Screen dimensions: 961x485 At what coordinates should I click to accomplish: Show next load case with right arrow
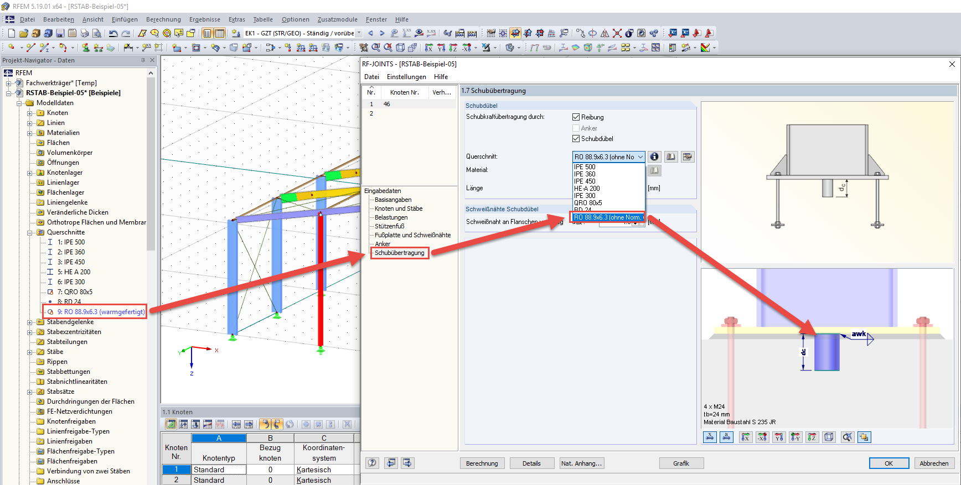point(382,33)
